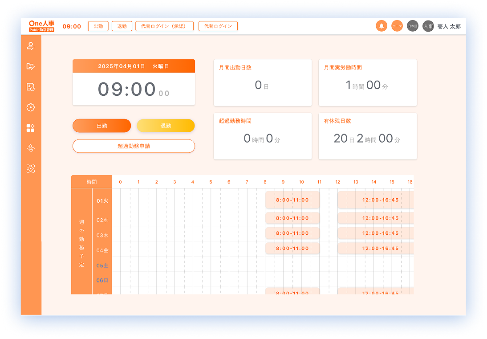Open the theme selector circle
487x339 pixels.
pos(397,26)
